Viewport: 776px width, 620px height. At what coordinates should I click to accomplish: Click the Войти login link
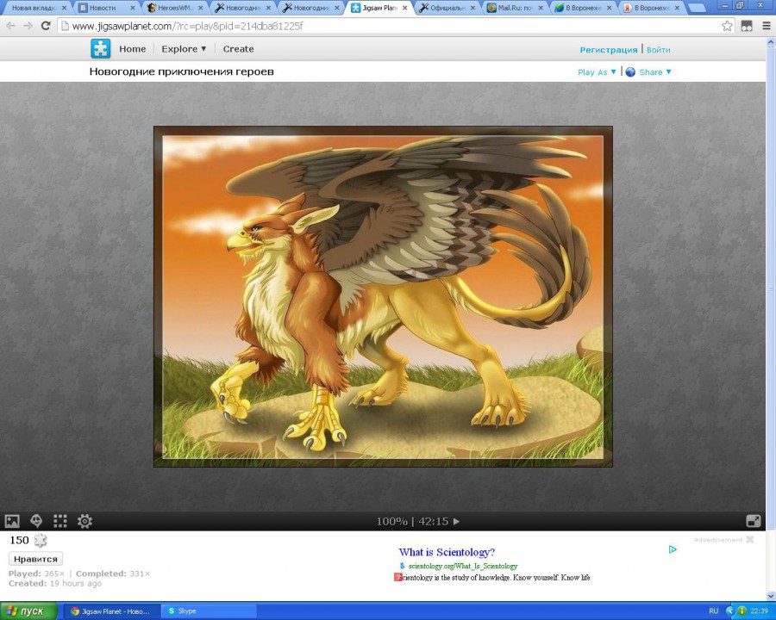(x=658, y=50)
